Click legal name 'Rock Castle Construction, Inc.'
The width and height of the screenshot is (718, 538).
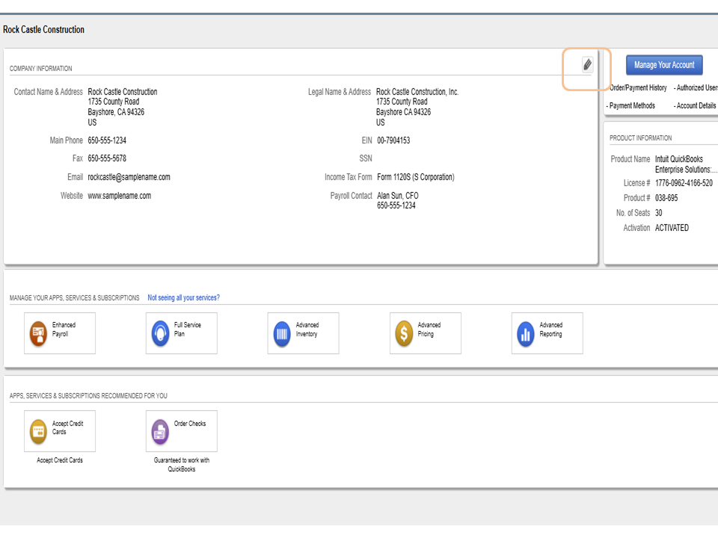pos(417,91)
